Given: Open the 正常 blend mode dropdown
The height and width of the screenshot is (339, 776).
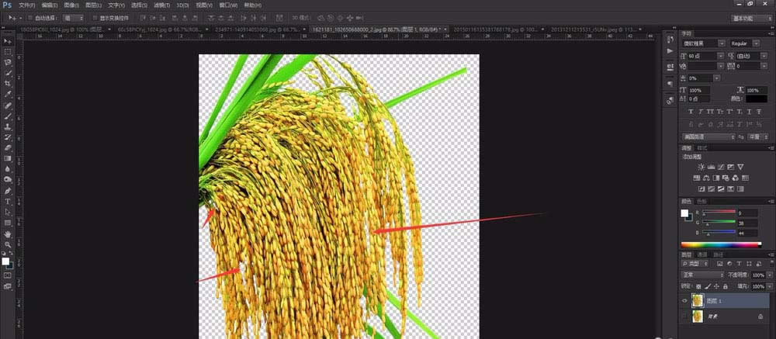Looking at the screenshot, I should (x=702, y=275).
